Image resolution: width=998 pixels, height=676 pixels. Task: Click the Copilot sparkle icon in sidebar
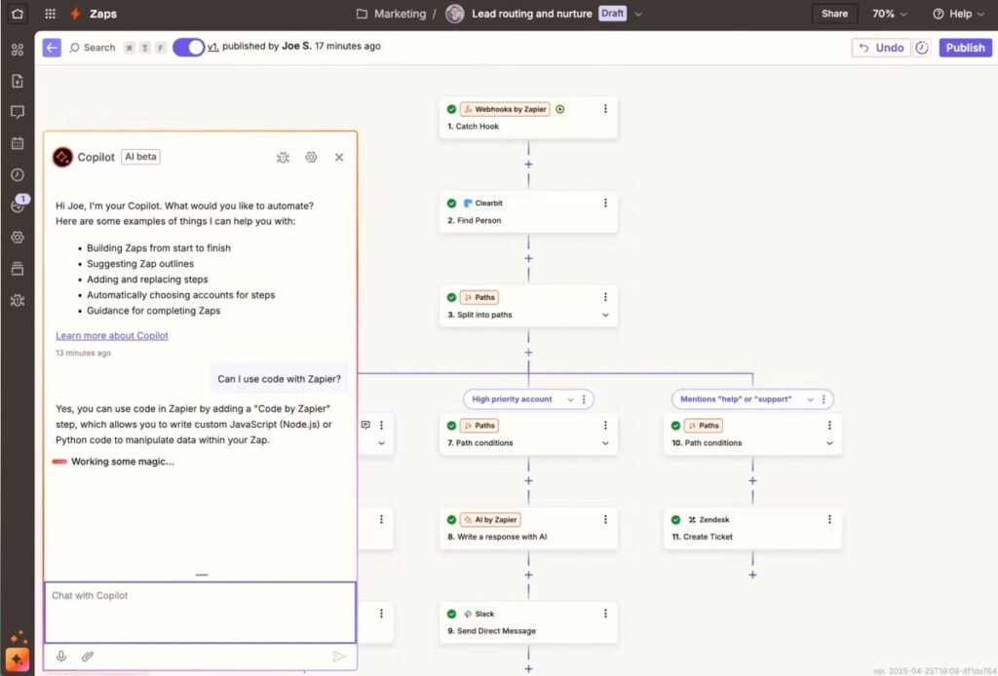tap(17, 657)
